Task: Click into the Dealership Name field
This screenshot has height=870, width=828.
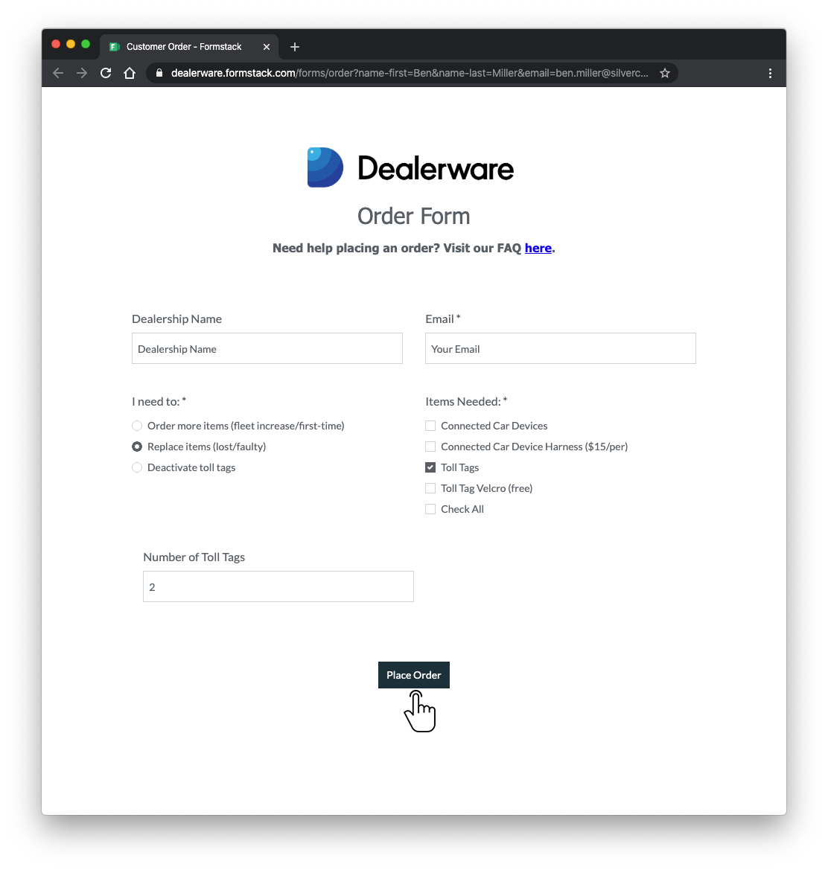Action: tap(267, 348)
